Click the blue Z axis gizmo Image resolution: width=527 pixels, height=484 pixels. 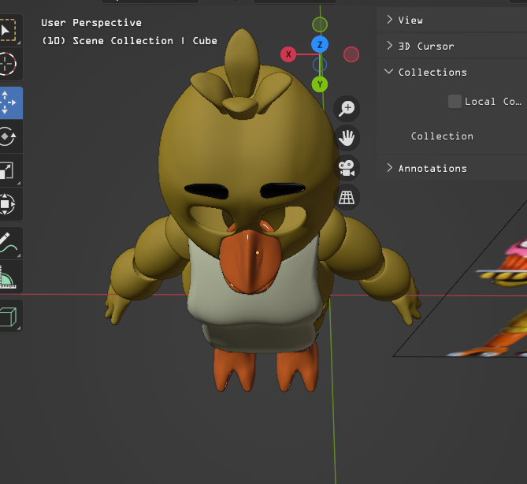(320, 44)
